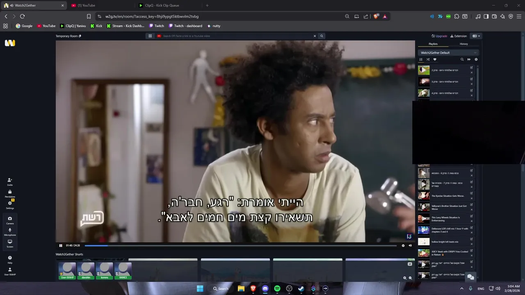Select user tile User-IXAHP
The image size is (525, 295).
coord(67,271)
